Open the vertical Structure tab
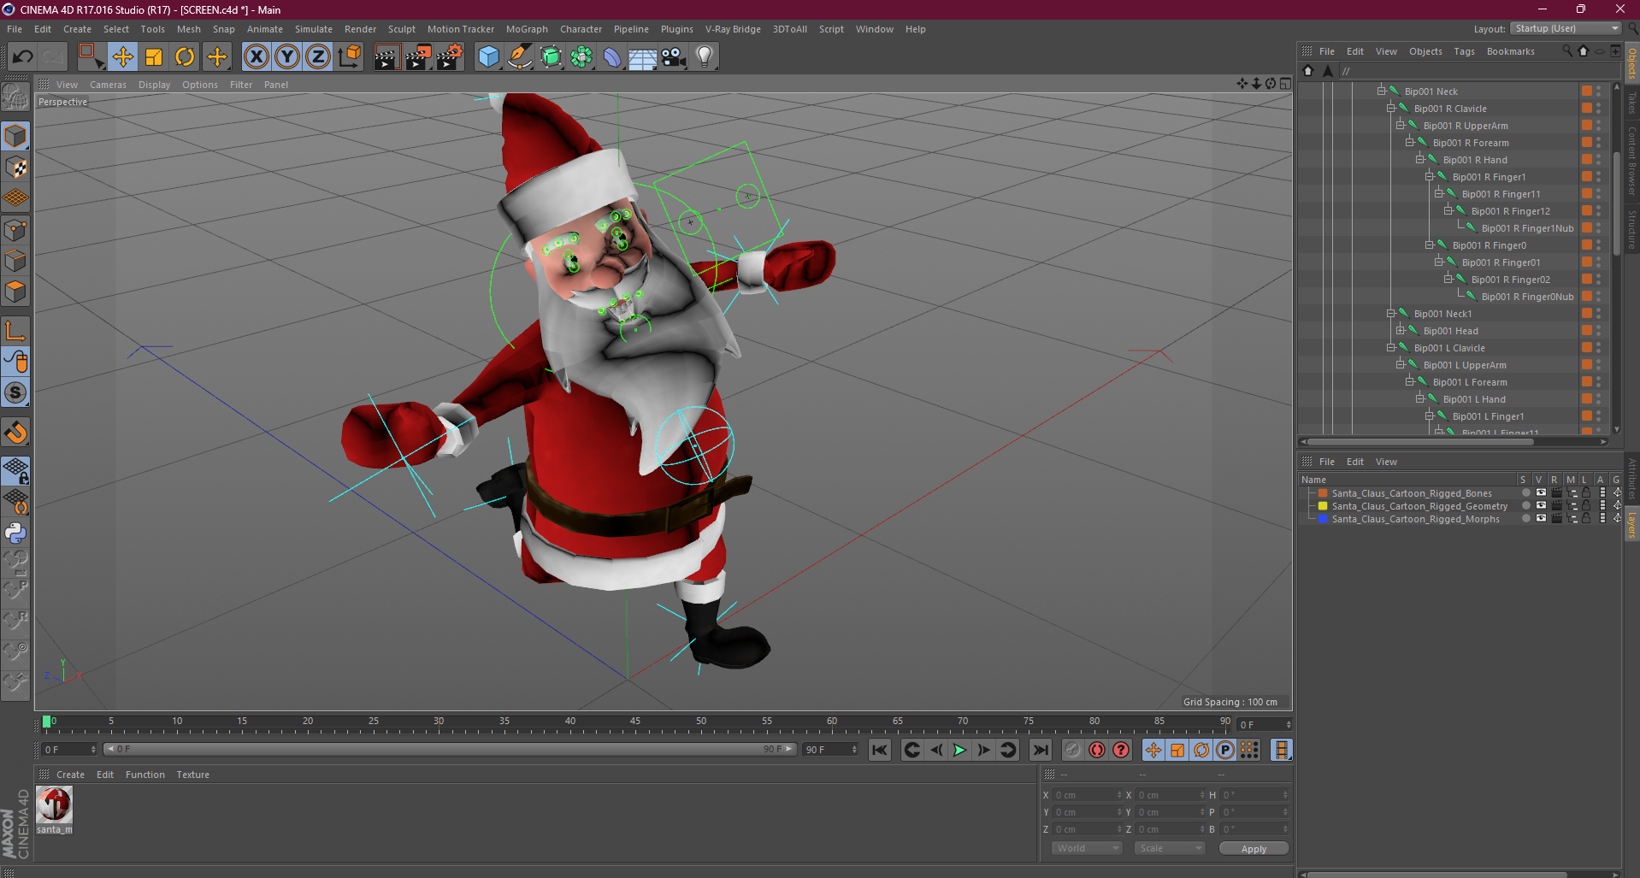 coord(1631,228)
